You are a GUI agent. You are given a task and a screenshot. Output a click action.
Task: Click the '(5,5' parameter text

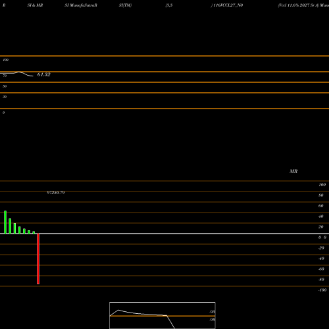[169, 5]
